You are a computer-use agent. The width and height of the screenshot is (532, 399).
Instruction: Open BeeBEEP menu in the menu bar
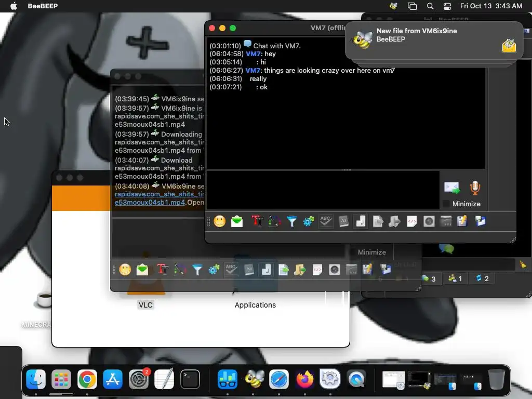pyautogui.click(x=43, y=6)
